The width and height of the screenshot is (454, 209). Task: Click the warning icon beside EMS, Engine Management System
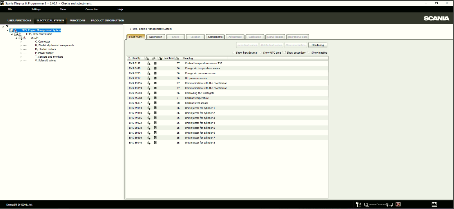coord(15,30)
